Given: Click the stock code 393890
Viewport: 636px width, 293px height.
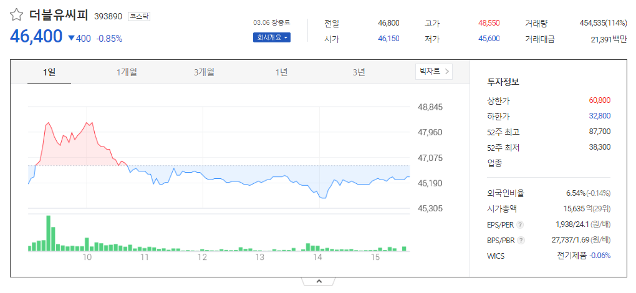Looking at the screenshot, I should 108,16.
